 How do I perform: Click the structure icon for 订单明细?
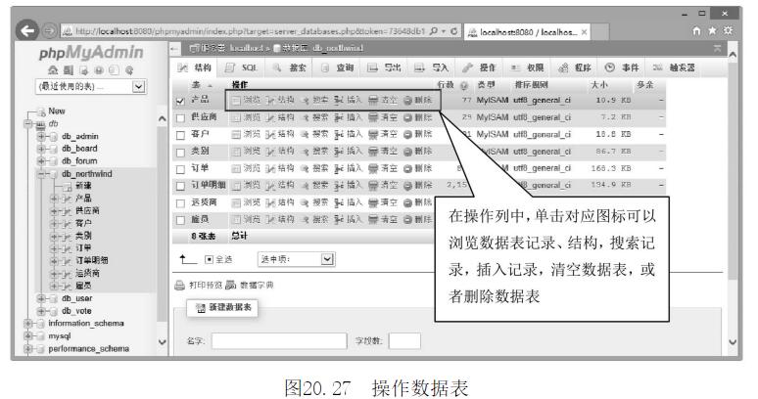tap(271, 184)
